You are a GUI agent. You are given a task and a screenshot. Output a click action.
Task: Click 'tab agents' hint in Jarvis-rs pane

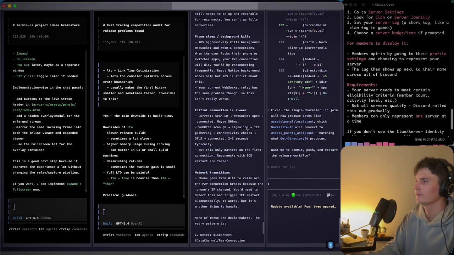48,229
